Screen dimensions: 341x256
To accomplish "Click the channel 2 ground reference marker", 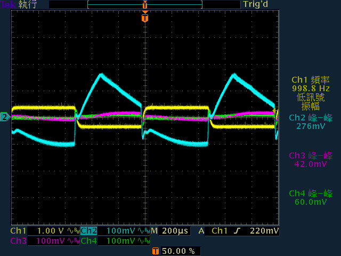I will click(x=5, y=117).
